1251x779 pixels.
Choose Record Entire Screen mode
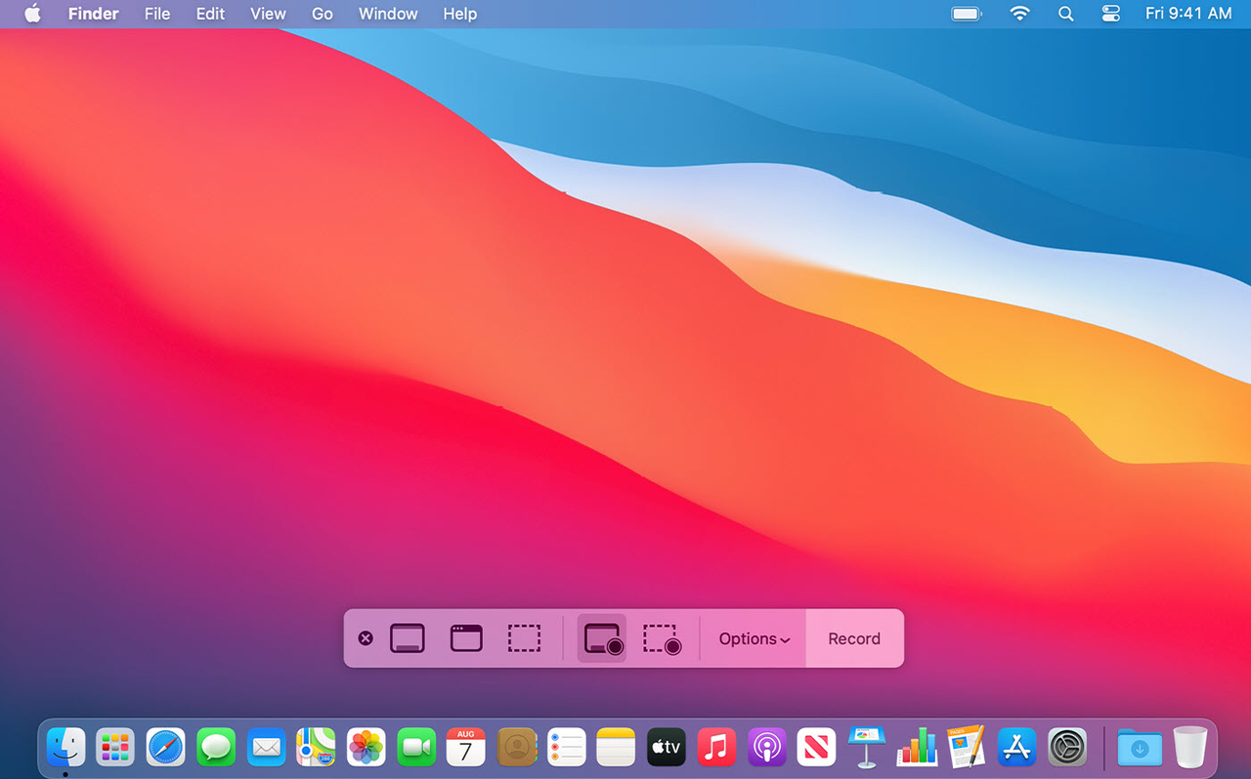click(601, 638)
